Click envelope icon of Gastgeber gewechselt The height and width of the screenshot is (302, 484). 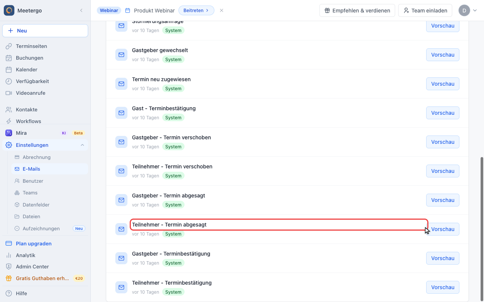click(x=121, y=55)
